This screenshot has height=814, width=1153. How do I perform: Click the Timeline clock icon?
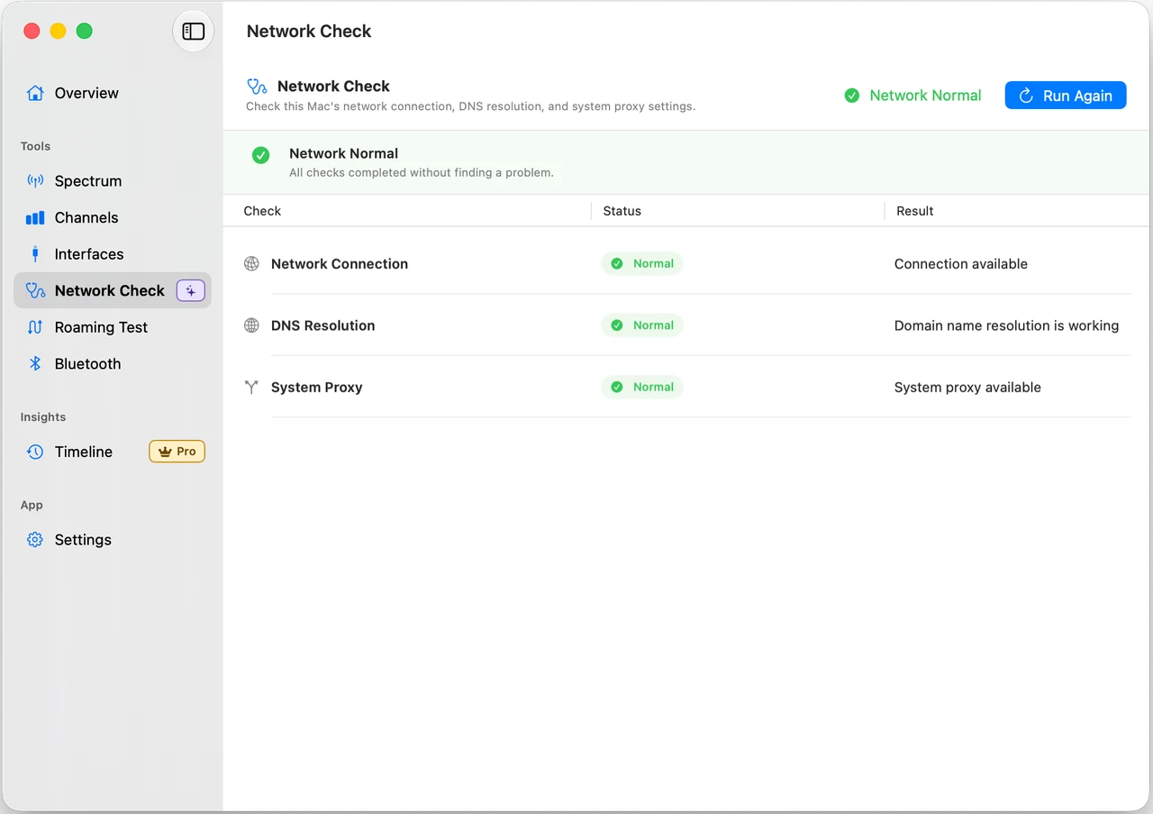point(35,452)
